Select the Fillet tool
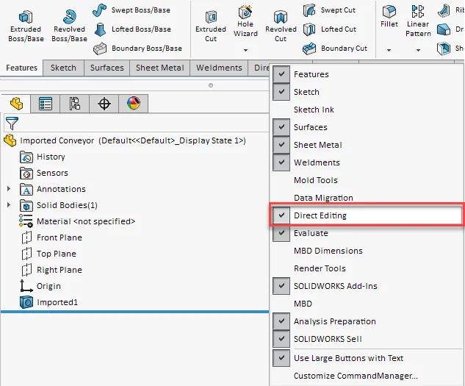 coord(389,17)
